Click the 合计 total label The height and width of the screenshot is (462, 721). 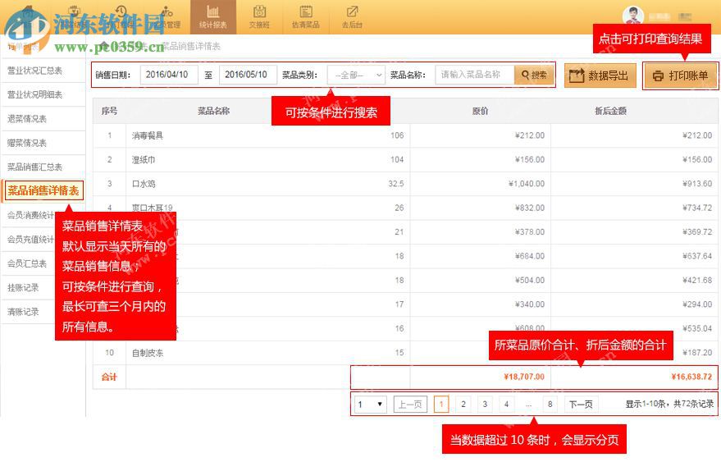[x=109, y=377]
